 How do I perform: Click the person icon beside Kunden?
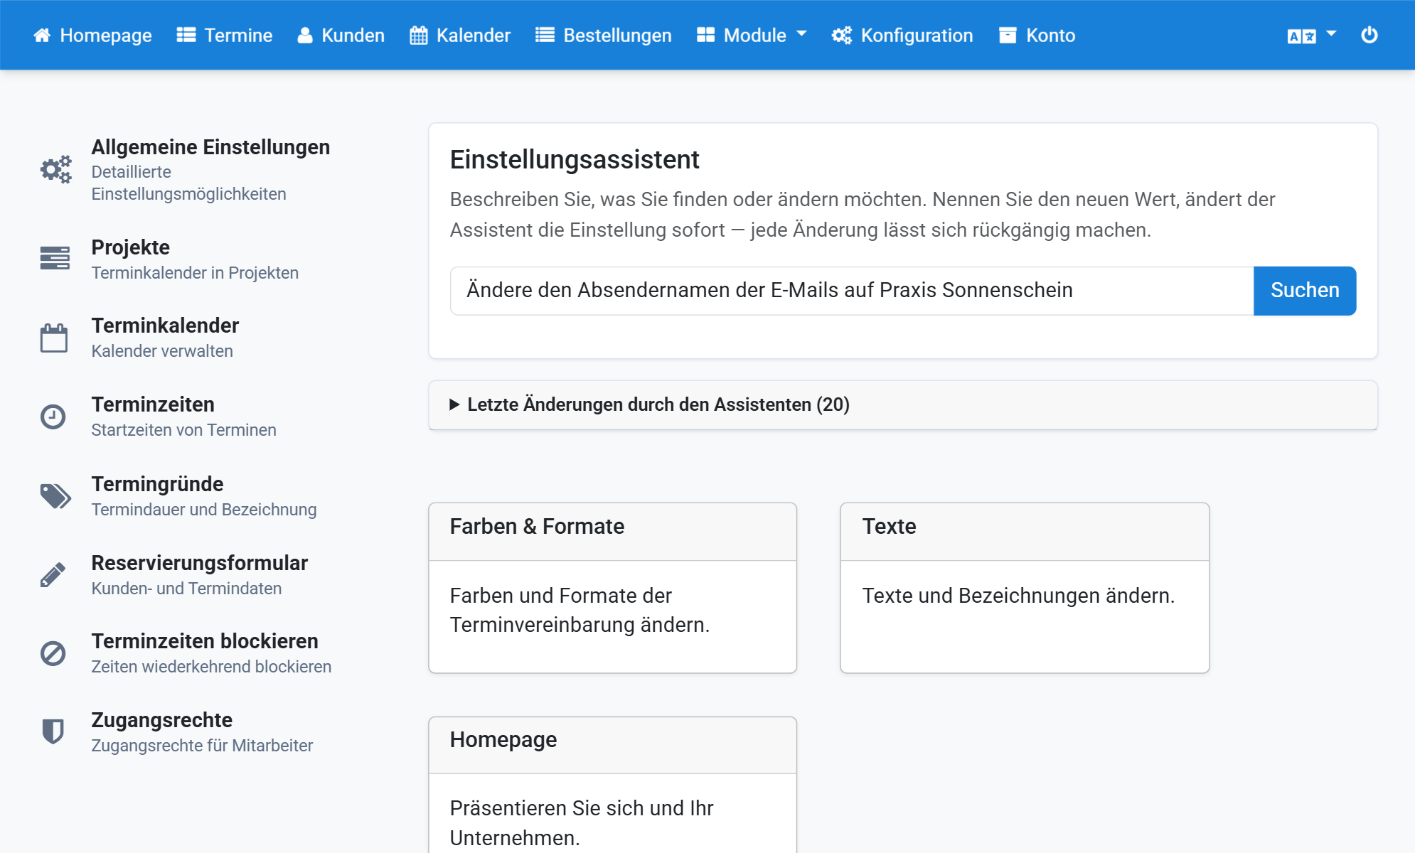pos(305,36)
